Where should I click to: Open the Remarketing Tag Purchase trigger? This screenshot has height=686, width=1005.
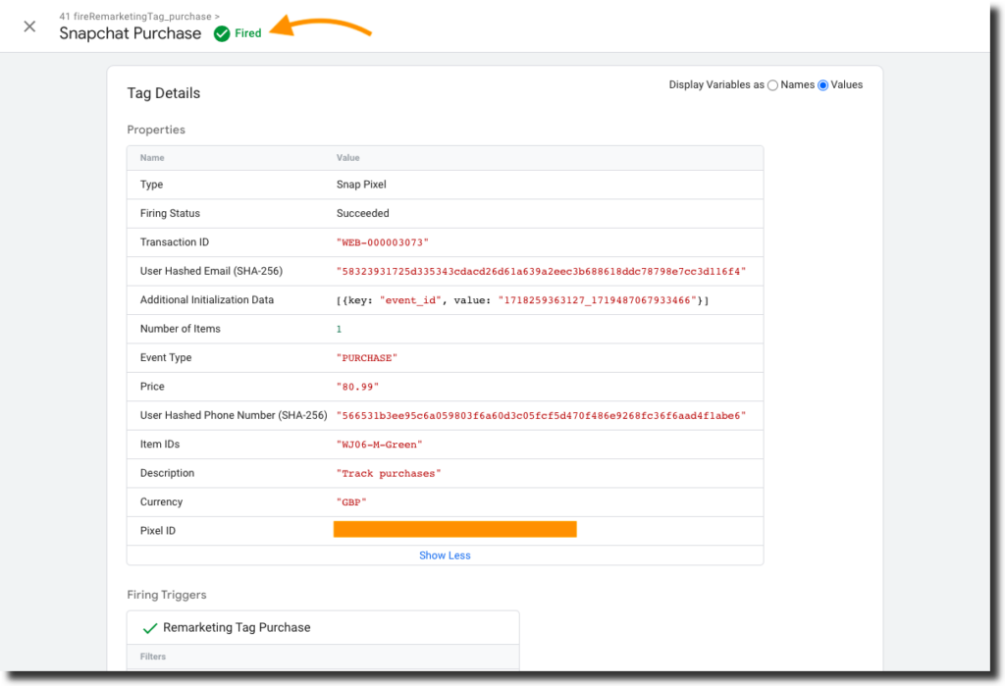237,627
